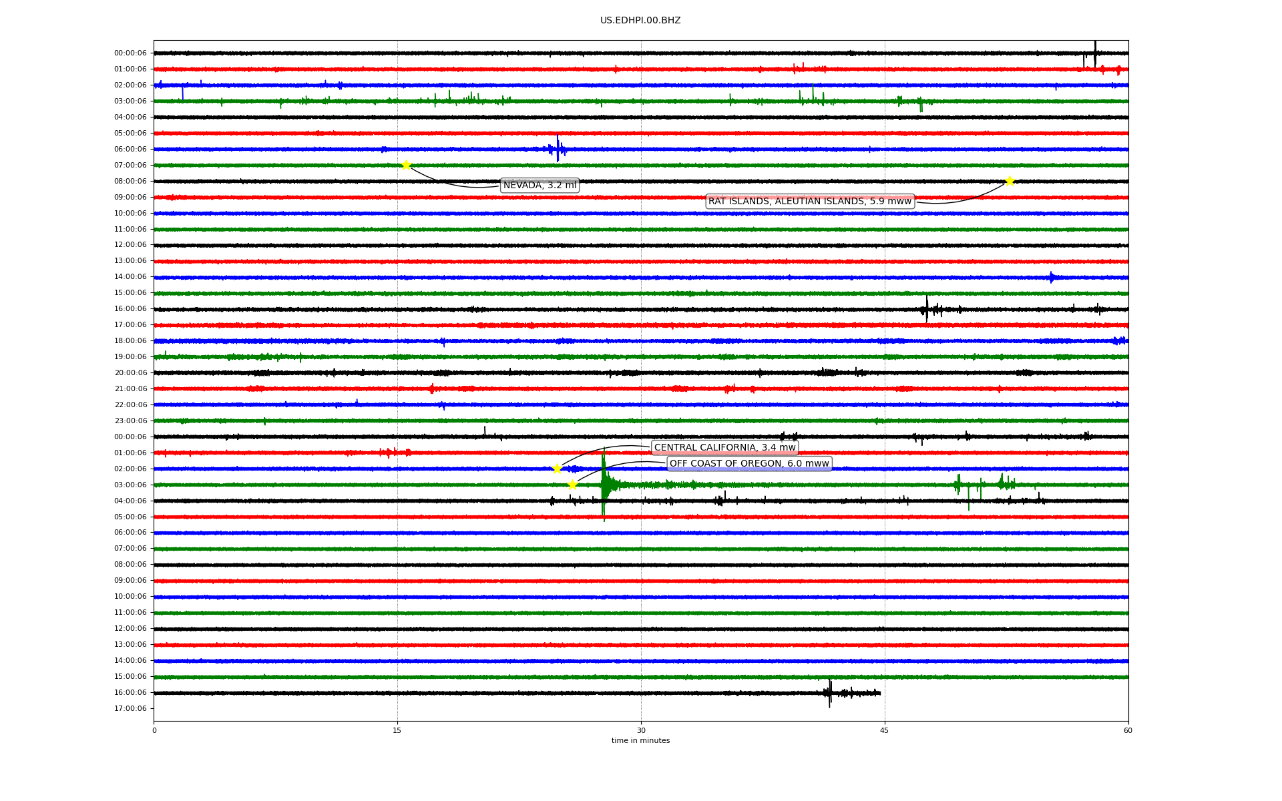Click the Rat Islands earthquake star marker

tap(1010, 181)
